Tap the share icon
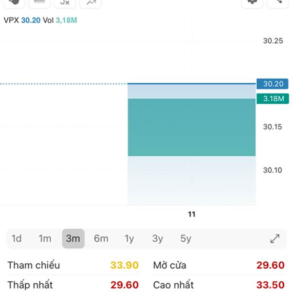Viewport: 292px width, 292px height. click(279, 2)
